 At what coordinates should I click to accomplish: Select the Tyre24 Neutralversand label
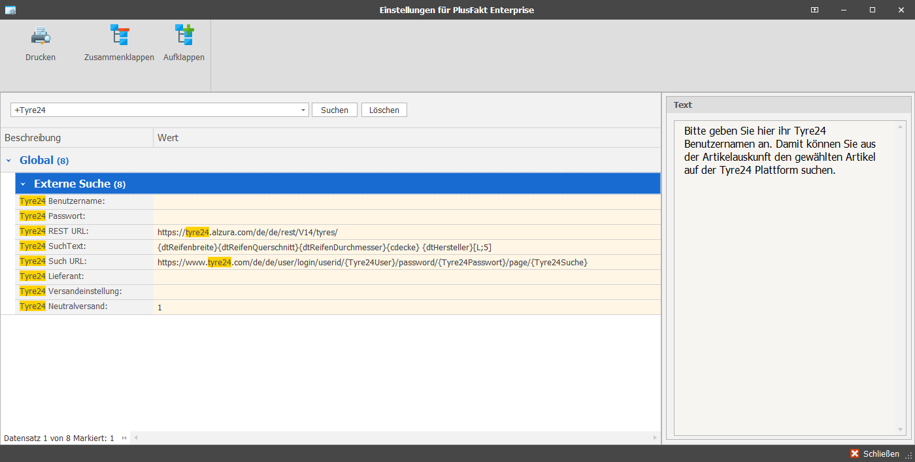coord(63,306)
